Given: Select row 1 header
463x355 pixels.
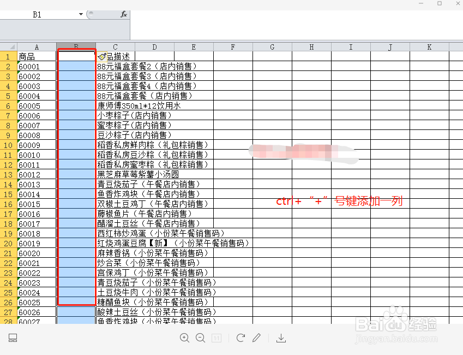Looking at the screenshot, I should [8, 56].
